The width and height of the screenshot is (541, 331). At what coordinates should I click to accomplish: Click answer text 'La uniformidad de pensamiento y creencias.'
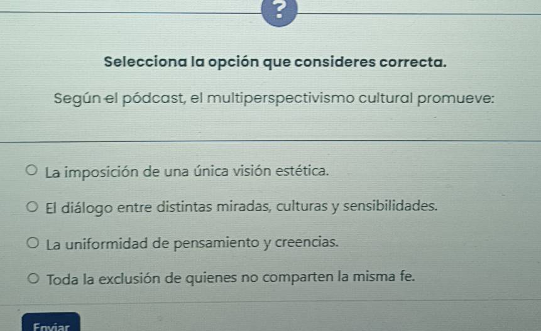coord(192,243)
